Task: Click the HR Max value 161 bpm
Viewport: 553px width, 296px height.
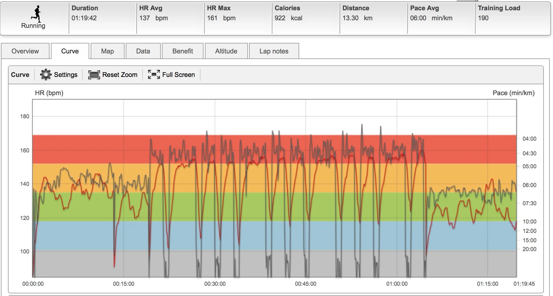Action: [221, 18]
